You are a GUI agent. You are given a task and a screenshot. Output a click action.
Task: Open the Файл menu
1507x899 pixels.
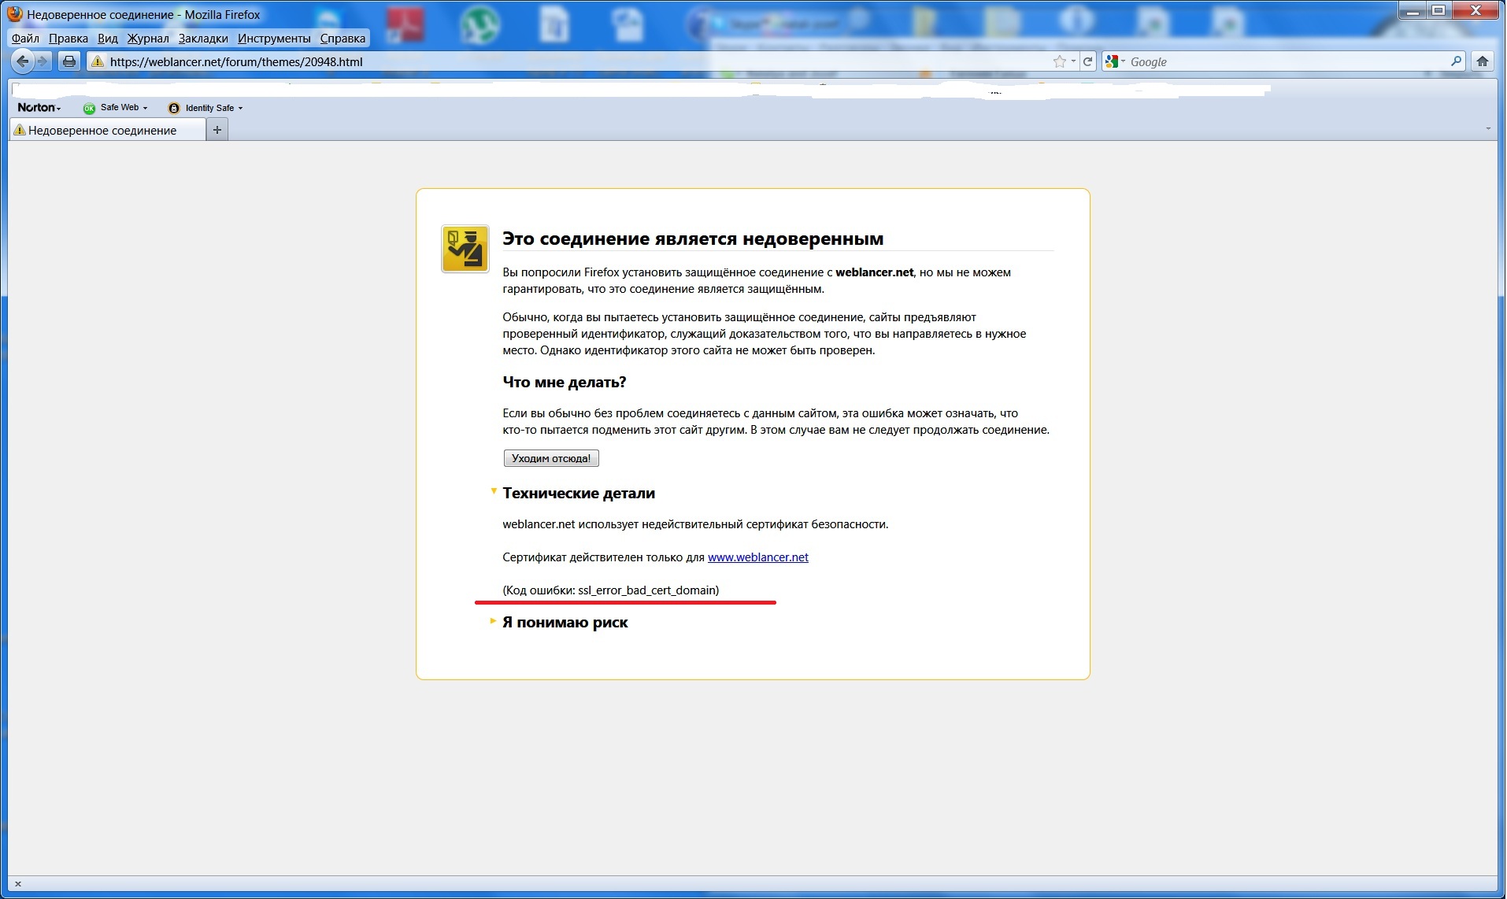(x=25, y=38)
